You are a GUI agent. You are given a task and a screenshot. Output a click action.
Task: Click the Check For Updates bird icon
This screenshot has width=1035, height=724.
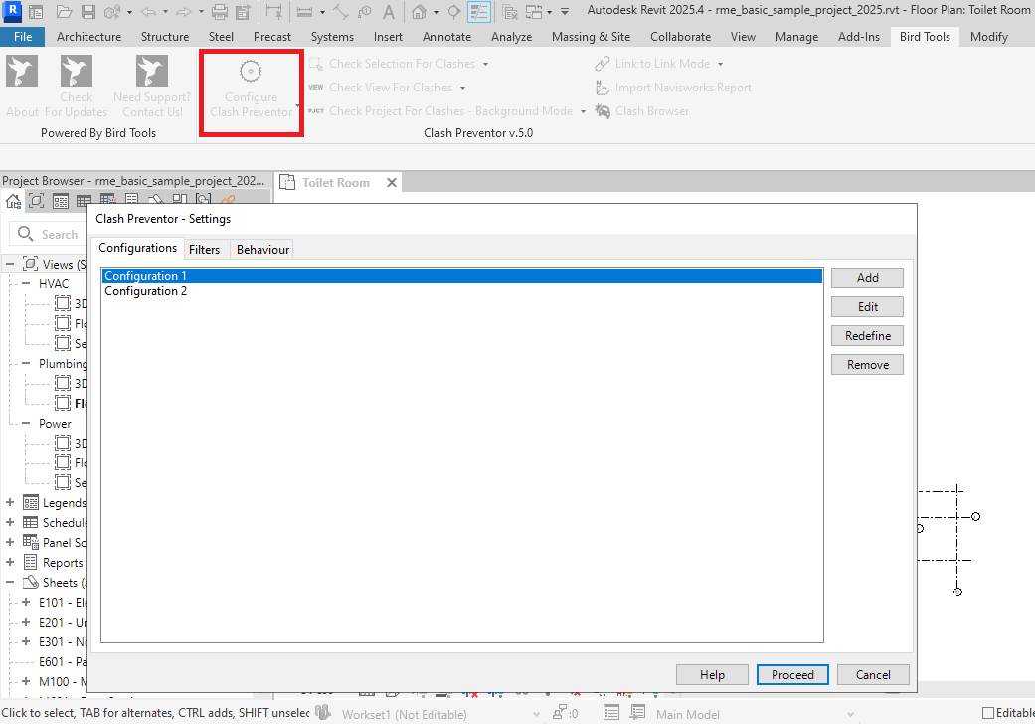(x=76, y=72)
